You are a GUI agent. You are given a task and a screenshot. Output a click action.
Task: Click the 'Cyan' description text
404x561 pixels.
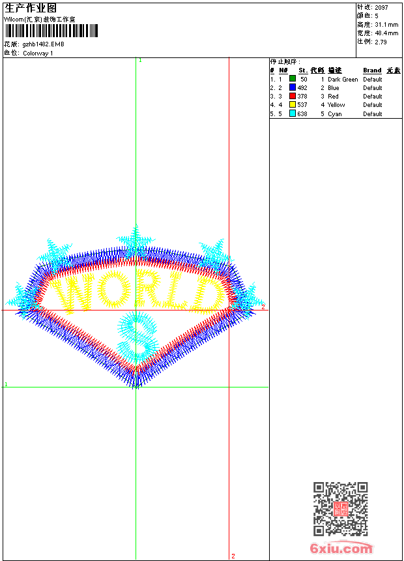click(x=335, y=114)
